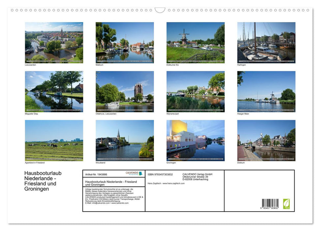Viewport: 320px width, 231px height.
Task: Click the blue CALVENDO bookmark symbol
Action: coord(140,174)
